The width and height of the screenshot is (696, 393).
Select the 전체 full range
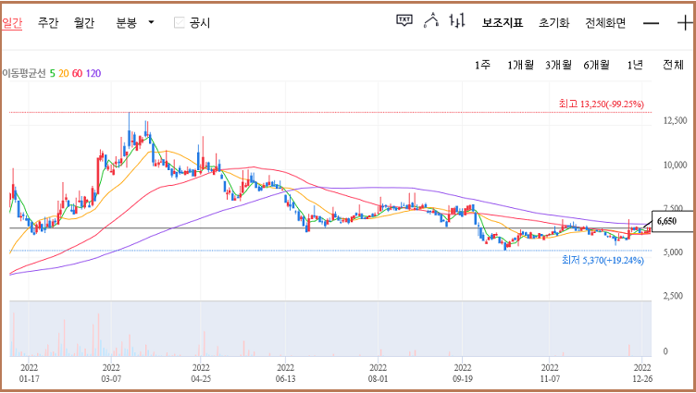pos(673,65)
